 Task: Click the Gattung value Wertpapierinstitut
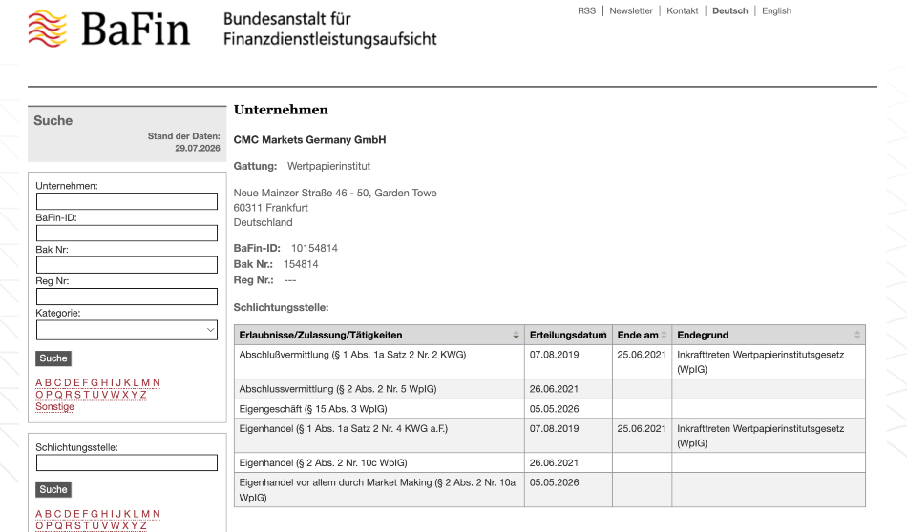[328, 166]
